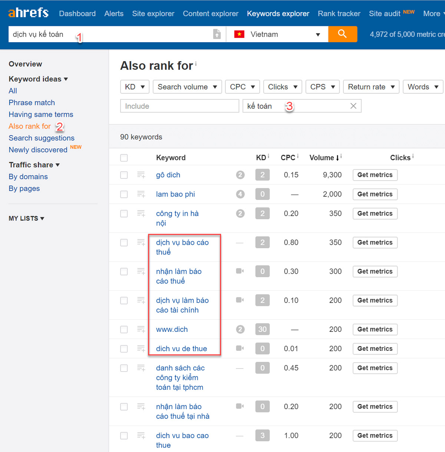Click the Clicks column info icon
445x452 pixels.
point(413,156)
